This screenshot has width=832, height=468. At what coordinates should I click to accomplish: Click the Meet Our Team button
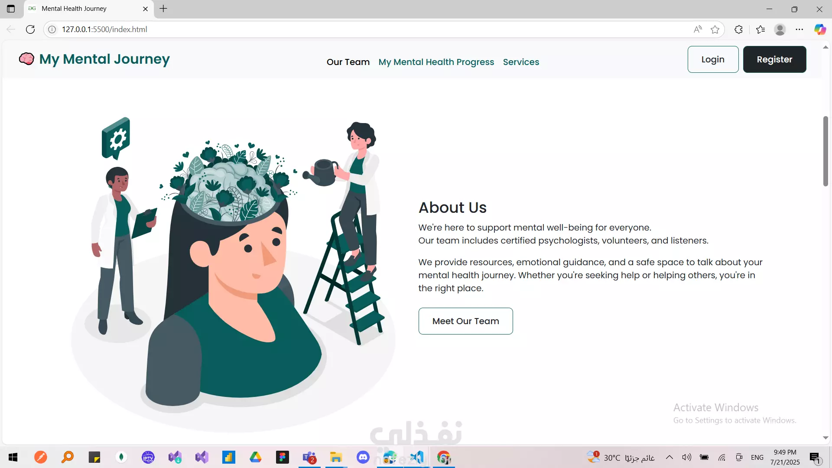tap(465, 321)
